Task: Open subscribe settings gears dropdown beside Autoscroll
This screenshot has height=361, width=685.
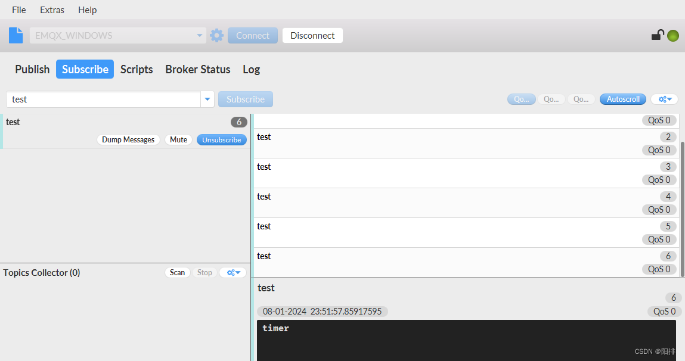Action: tap(665, 99)
